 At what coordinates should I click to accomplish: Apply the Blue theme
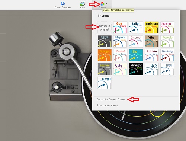tap(136, 55)
